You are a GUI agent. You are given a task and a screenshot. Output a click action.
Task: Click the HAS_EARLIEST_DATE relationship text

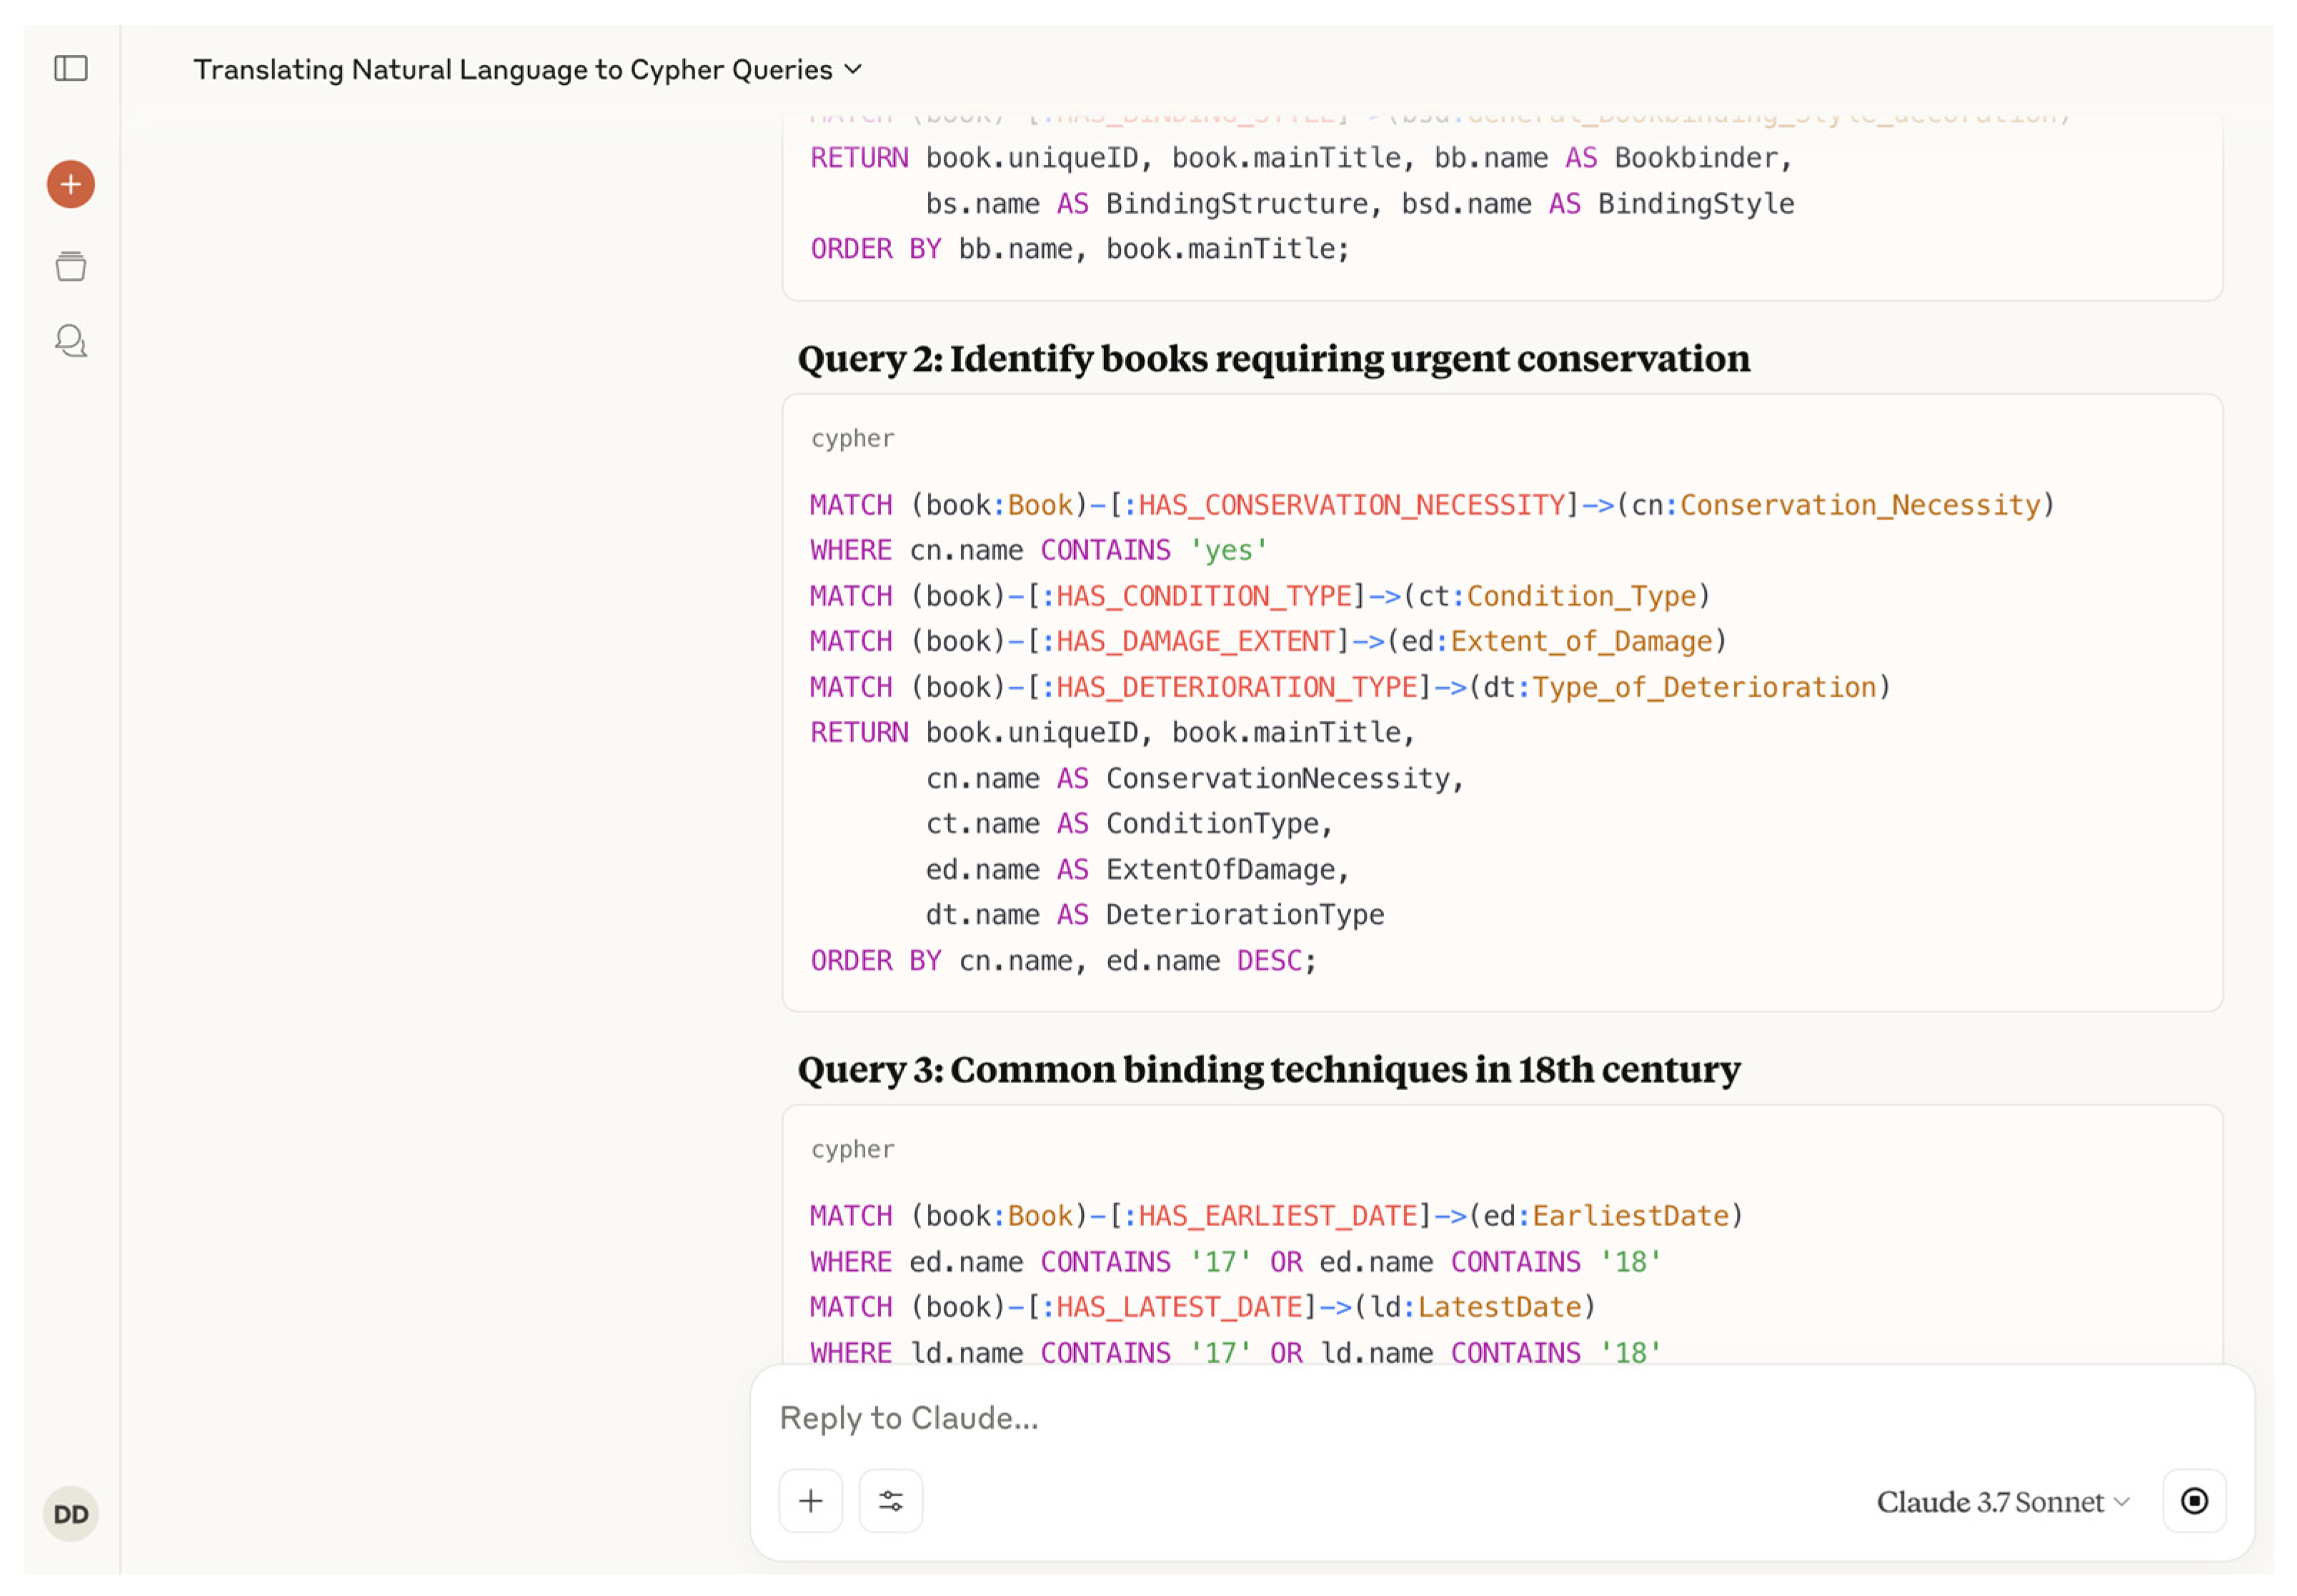(1278, 1216)
